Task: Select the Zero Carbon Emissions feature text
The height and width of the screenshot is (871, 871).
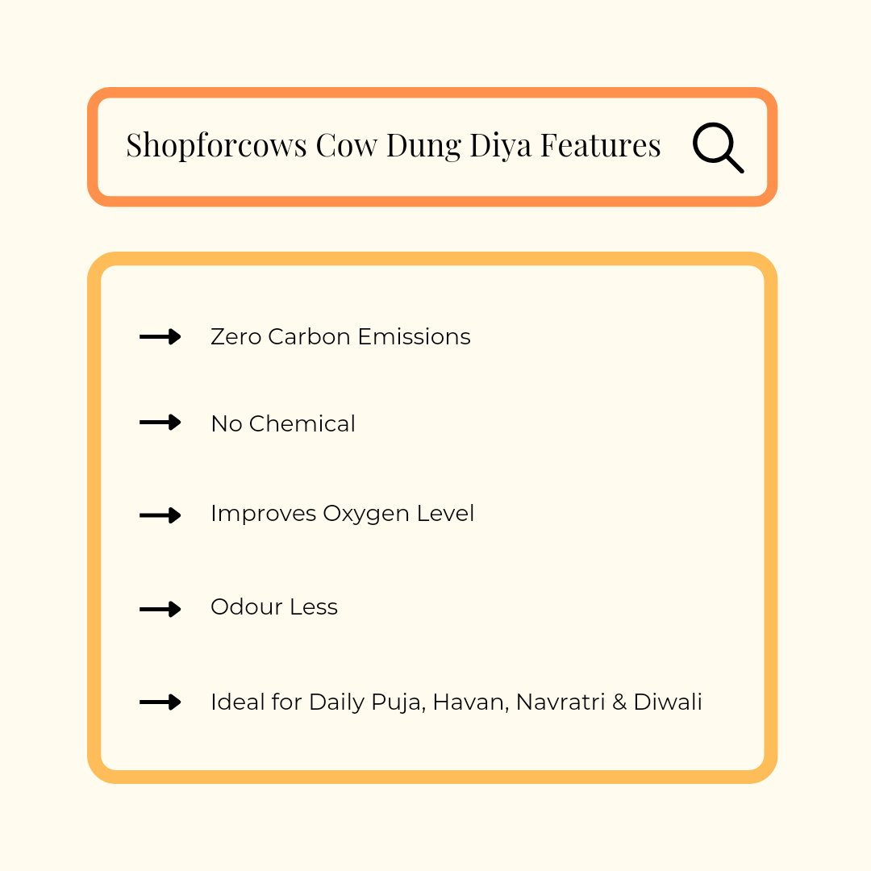Action: 340,336
